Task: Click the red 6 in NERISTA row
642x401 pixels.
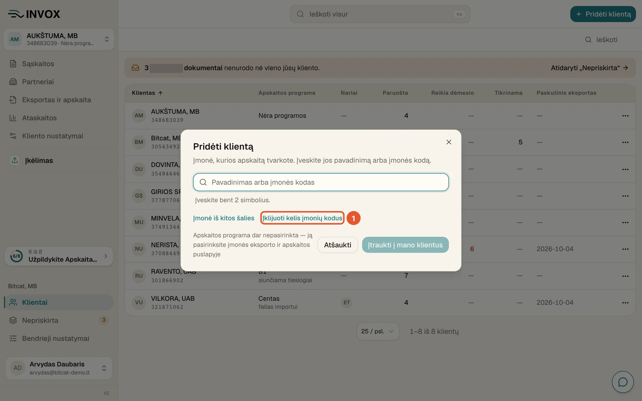Action: pos(472,249)
